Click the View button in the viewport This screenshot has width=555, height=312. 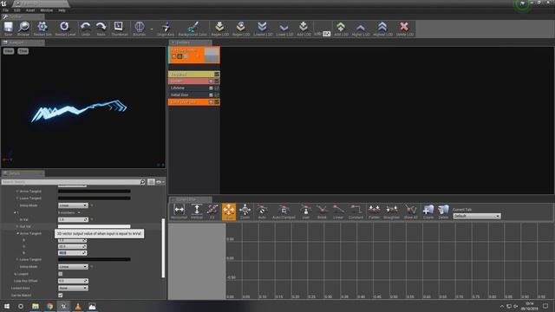tap(9, 51)
